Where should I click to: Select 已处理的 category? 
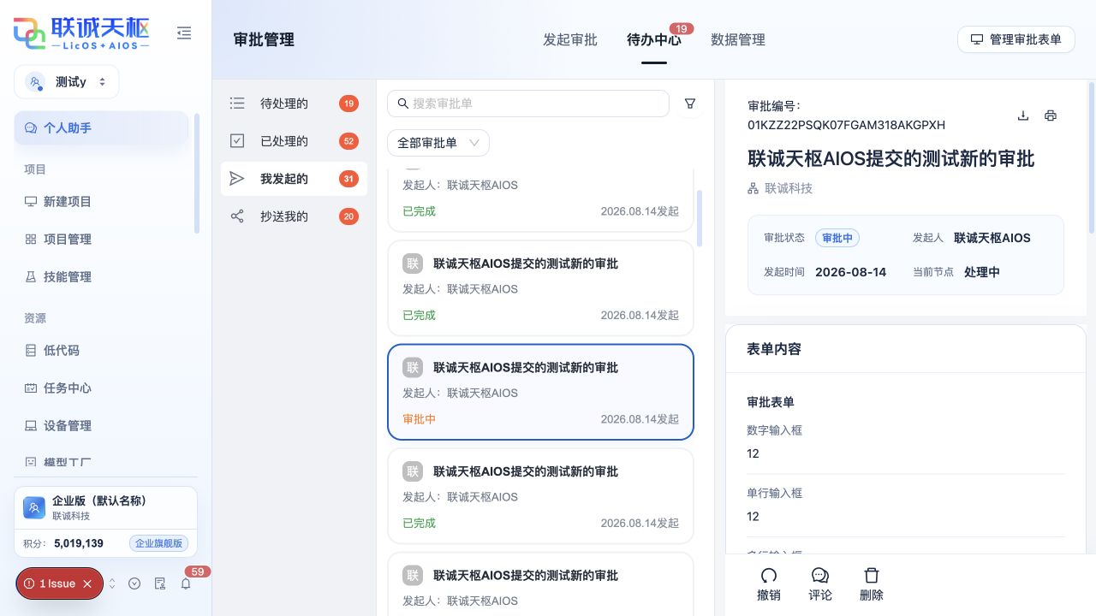click(x=294, y=141)
